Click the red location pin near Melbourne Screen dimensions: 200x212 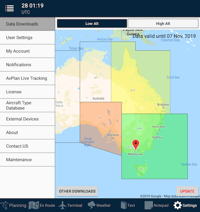click(136, 145)
